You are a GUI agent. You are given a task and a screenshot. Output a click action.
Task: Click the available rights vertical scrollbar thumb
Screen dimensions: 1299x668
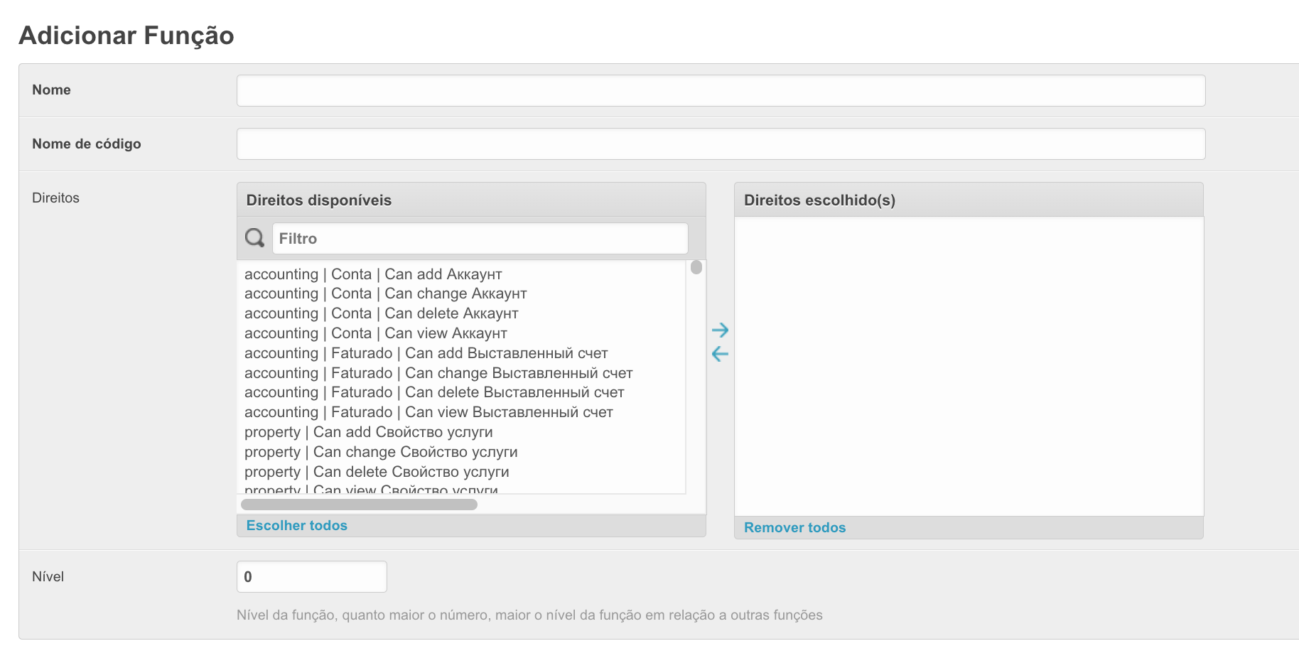pos(696,267)
